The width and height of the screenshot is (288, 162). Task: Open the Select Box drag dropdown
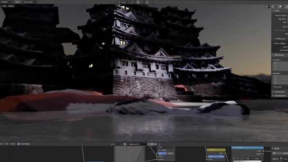pyautogui.click(x=30, y=2)
